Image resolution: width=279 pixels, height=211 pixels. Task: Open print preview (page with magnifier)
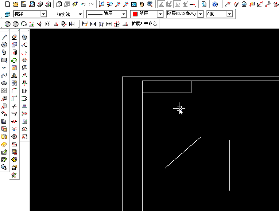32,4
